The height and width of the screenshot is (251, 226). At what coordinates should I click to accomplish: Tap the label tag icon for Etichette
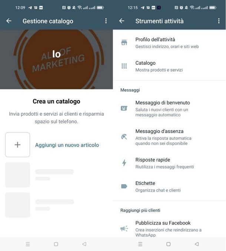pyautogui.click(x=124, y=186)
